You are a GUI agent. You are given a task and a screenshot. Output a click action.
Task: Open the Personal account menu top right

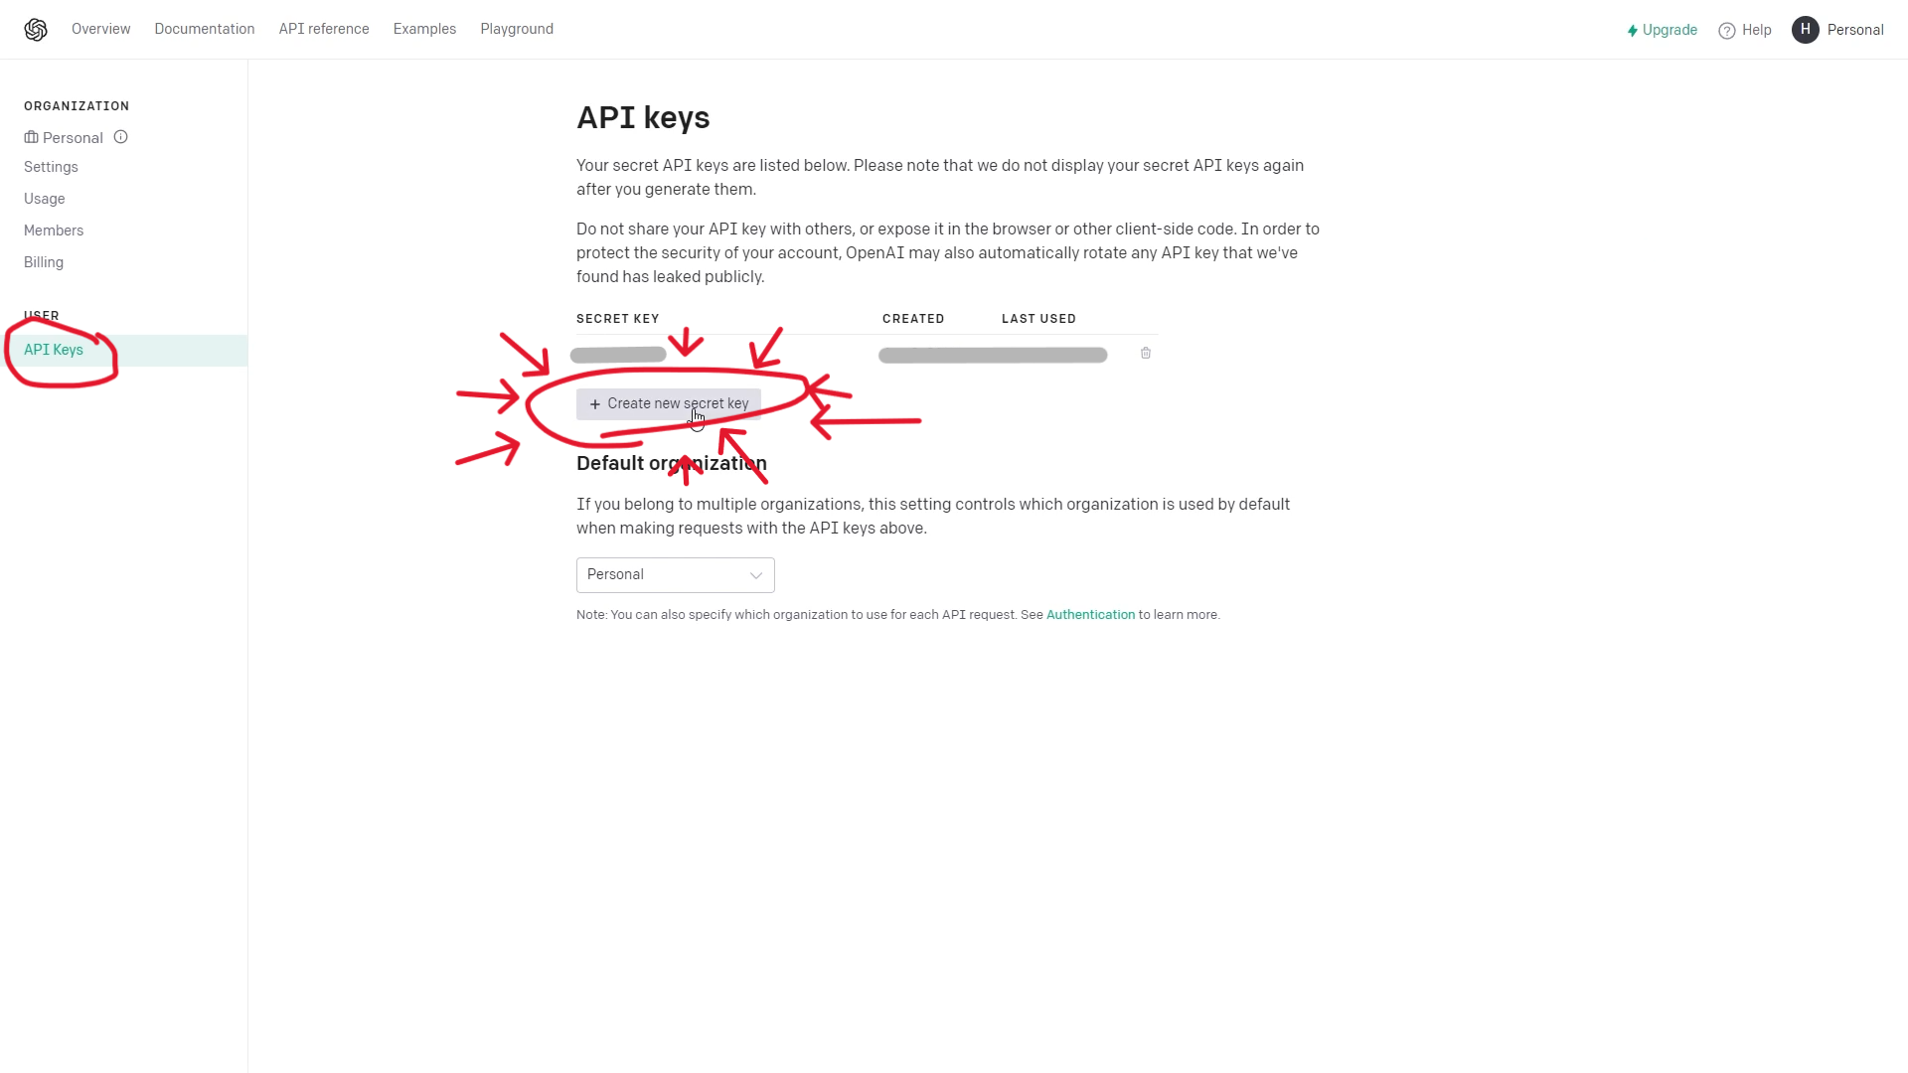(x=1854, y=30)
